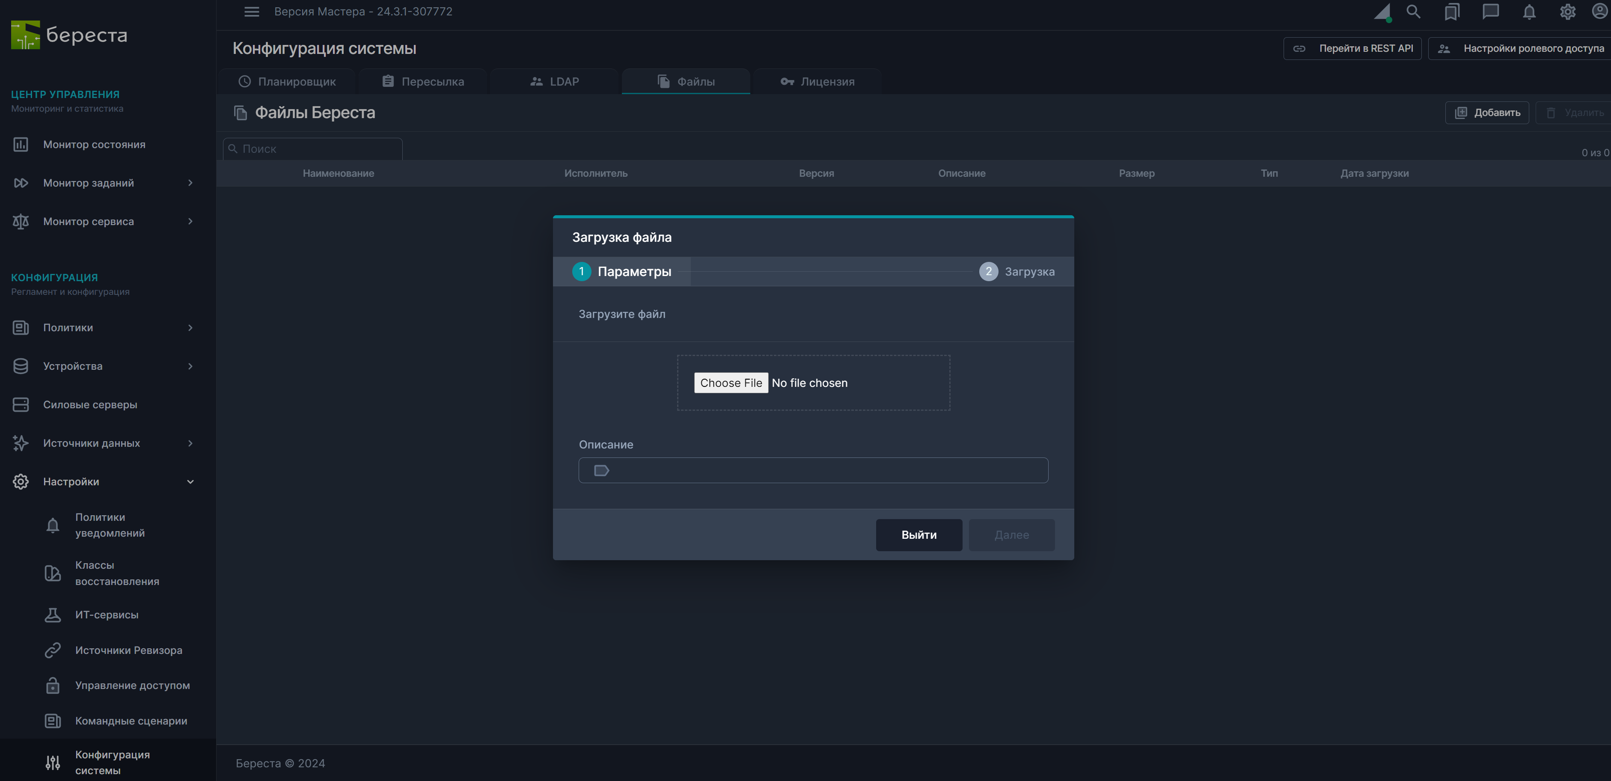Image resolution: width=1611 pixels, height=781 pixels.
Task: Select step 2 Загрузка in wizard
Action: 1016,271
